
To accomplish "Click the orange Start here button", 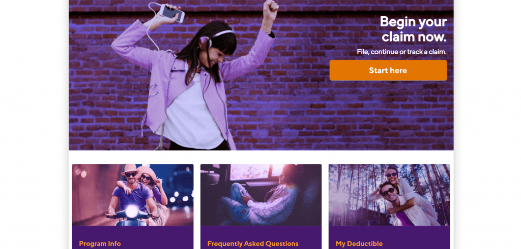I will click(388, 70).
